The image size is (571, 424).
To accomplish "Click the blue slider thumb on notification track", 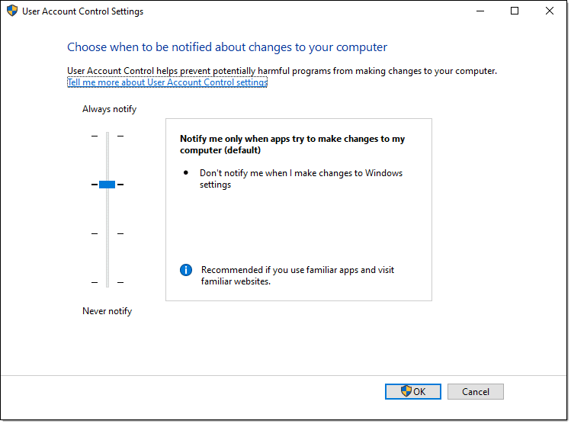I will pyautogui.click(x=107, y=185).
